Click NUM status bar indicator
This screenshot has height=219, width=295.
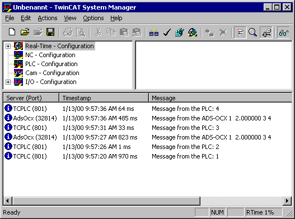click(218, 212)
